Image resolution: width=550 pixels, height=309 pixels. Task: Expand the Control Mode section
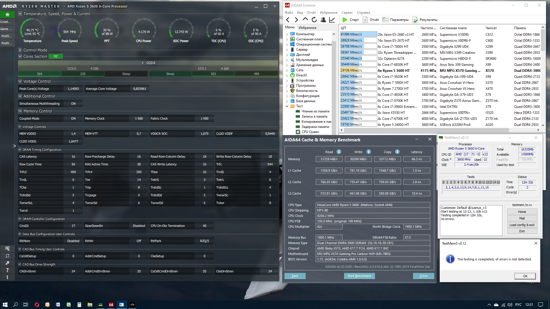coord(20,50)
